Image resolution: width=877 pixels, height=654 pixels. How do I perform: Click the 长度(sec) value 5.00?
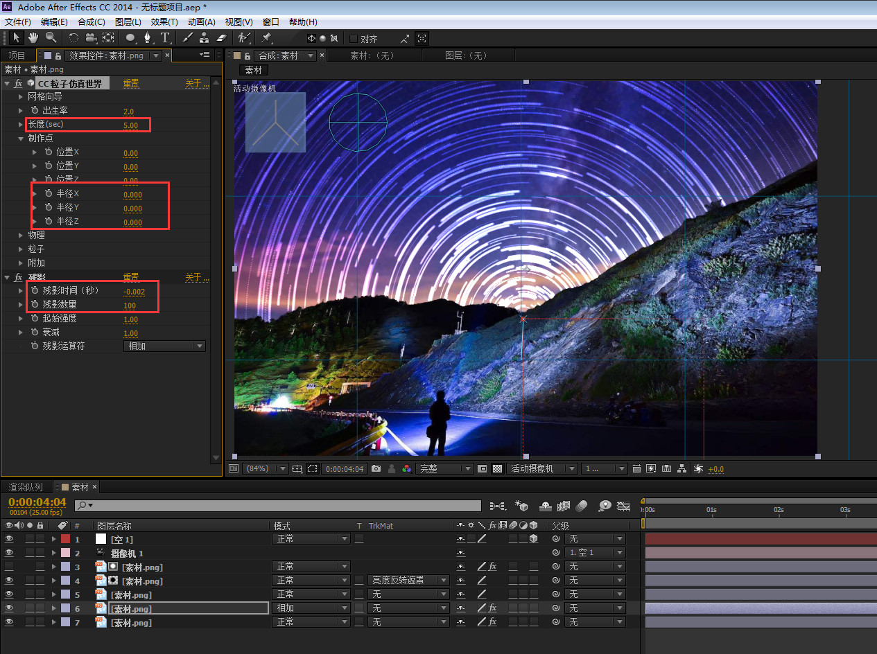tap(130, 125)
